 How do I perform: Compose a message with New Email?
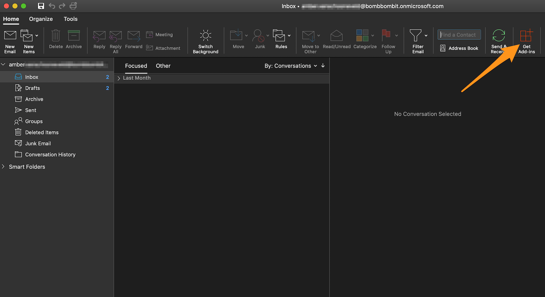click(x=10, y=41)
